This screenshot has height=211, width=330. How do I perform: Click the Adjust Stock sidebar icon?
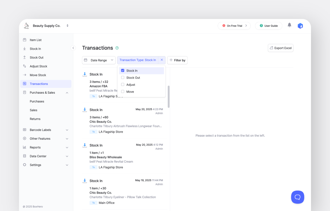click(25, 66)
